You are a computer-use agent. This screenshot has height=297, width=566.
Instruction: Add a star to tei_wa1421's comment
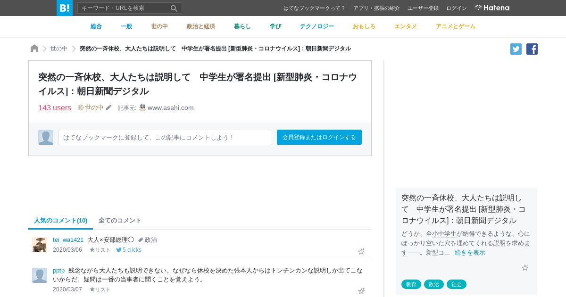tap(361, 251)
